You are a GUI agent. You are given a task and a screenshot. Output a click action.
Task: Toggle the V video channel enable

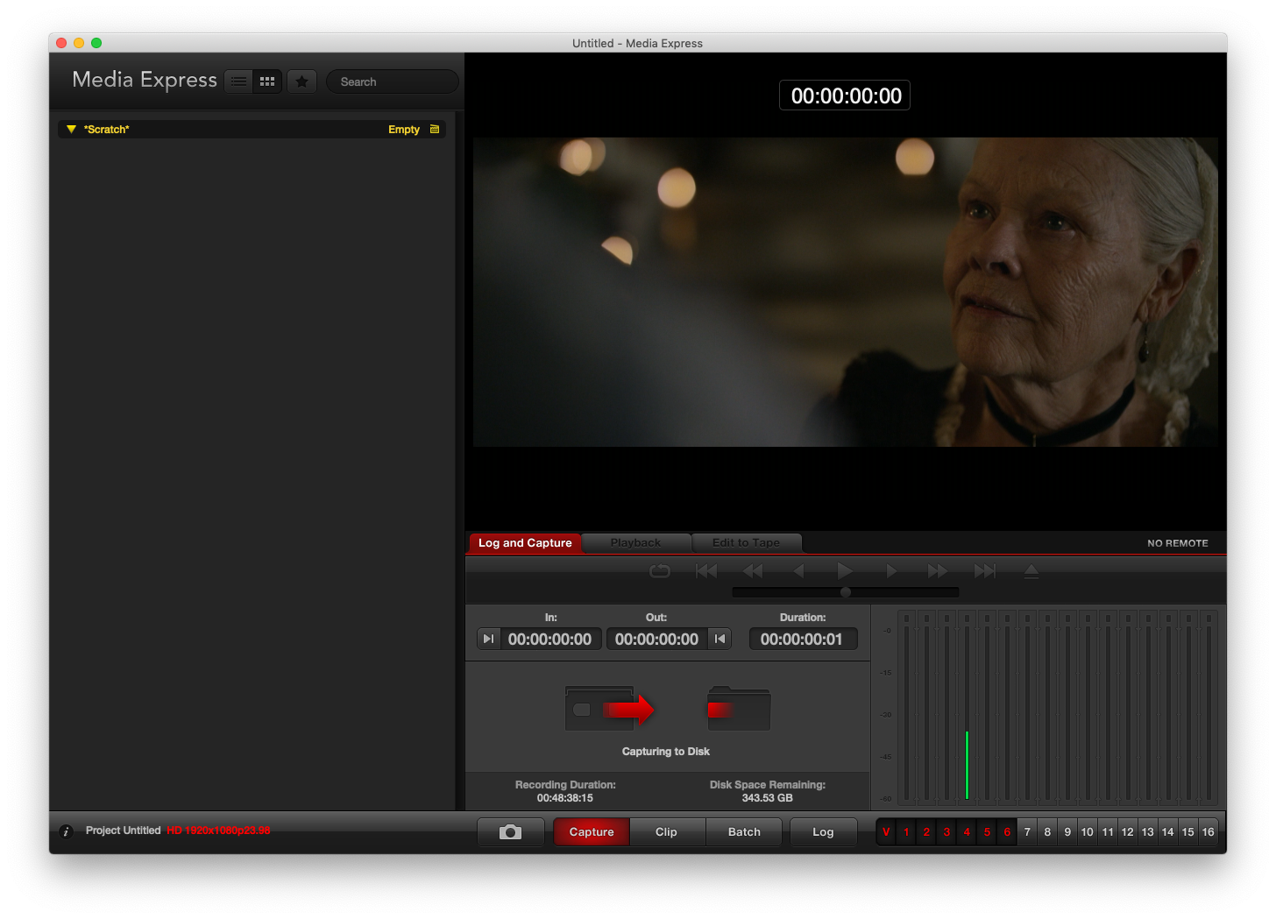[x=886, y=832]
